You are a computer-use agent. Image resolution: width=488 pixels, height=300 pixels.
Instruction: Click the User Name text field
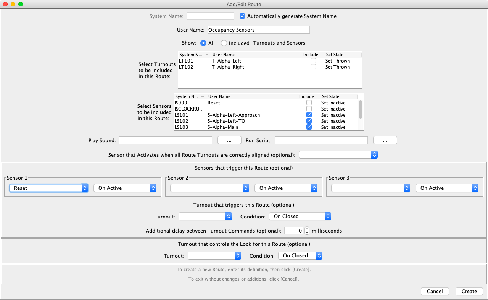(x=258, y=30)
